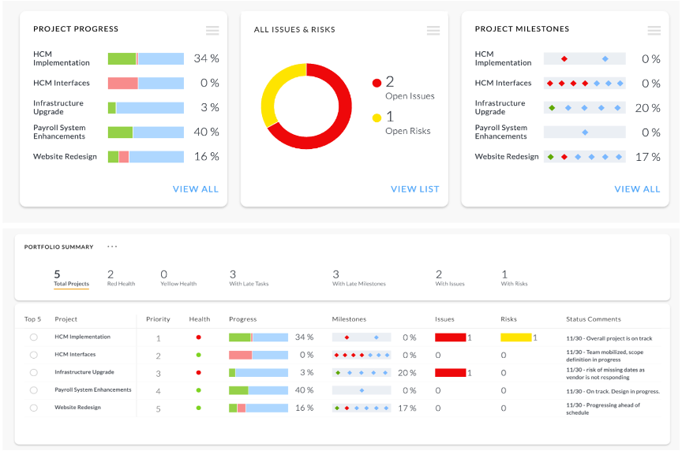The image size is (682, 451).
Task: Click green health dot for Website Redesign
Action: click(198, 408)
